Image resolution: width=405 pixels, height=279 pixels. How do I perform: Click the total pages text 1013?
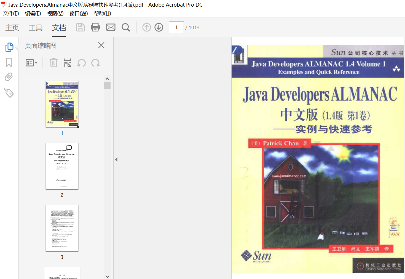(x=194, y=28)
